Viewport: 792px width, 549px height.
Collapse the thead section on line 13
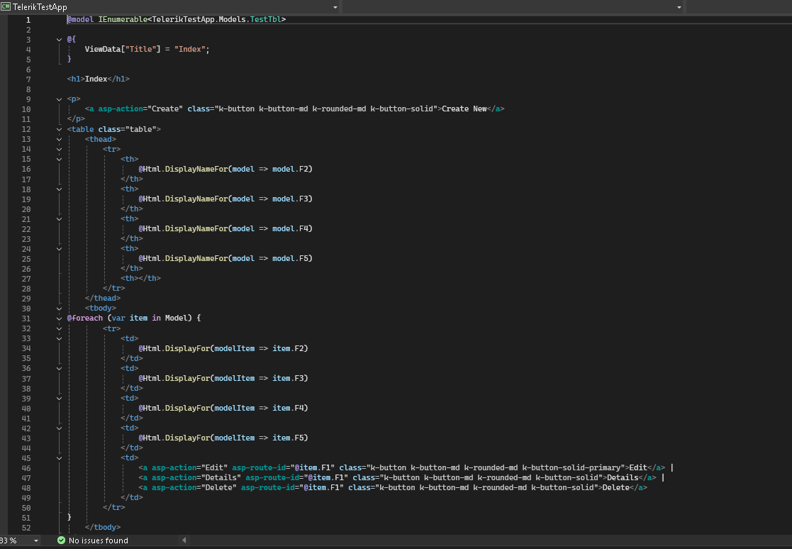click(x=59, y=139)
